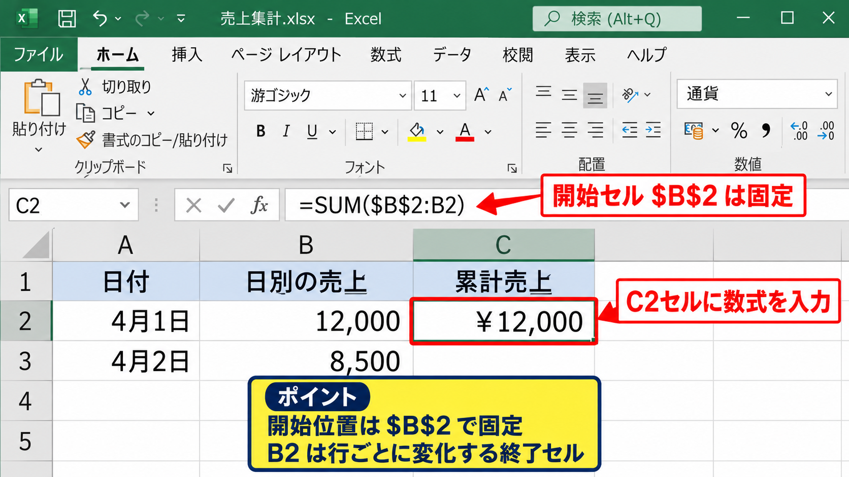Decrease indent in the alignment group

[x=630, y=130]
